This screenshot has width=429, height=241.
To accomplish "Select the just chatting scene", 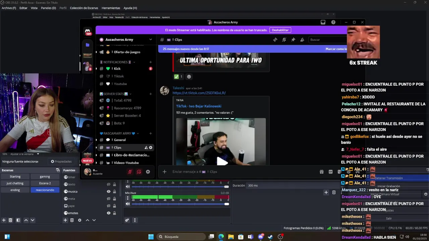I will [x=15, y=183].
